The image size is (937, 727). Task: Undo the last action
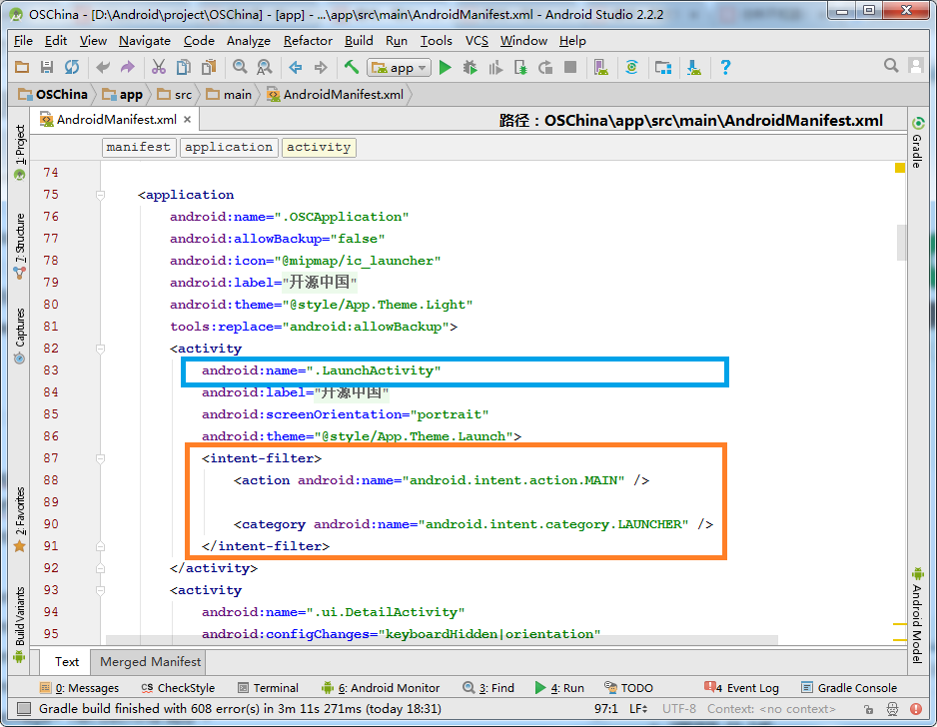coord(103,68)
